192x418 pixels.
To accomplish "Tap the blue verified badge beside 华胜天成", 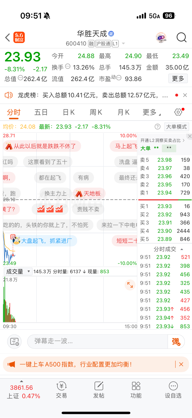I will pos(111,34).
